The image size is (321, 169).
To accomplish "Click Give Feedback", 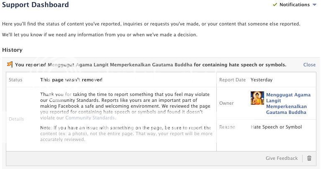I will pyautogui.click(x=282, y=158).
